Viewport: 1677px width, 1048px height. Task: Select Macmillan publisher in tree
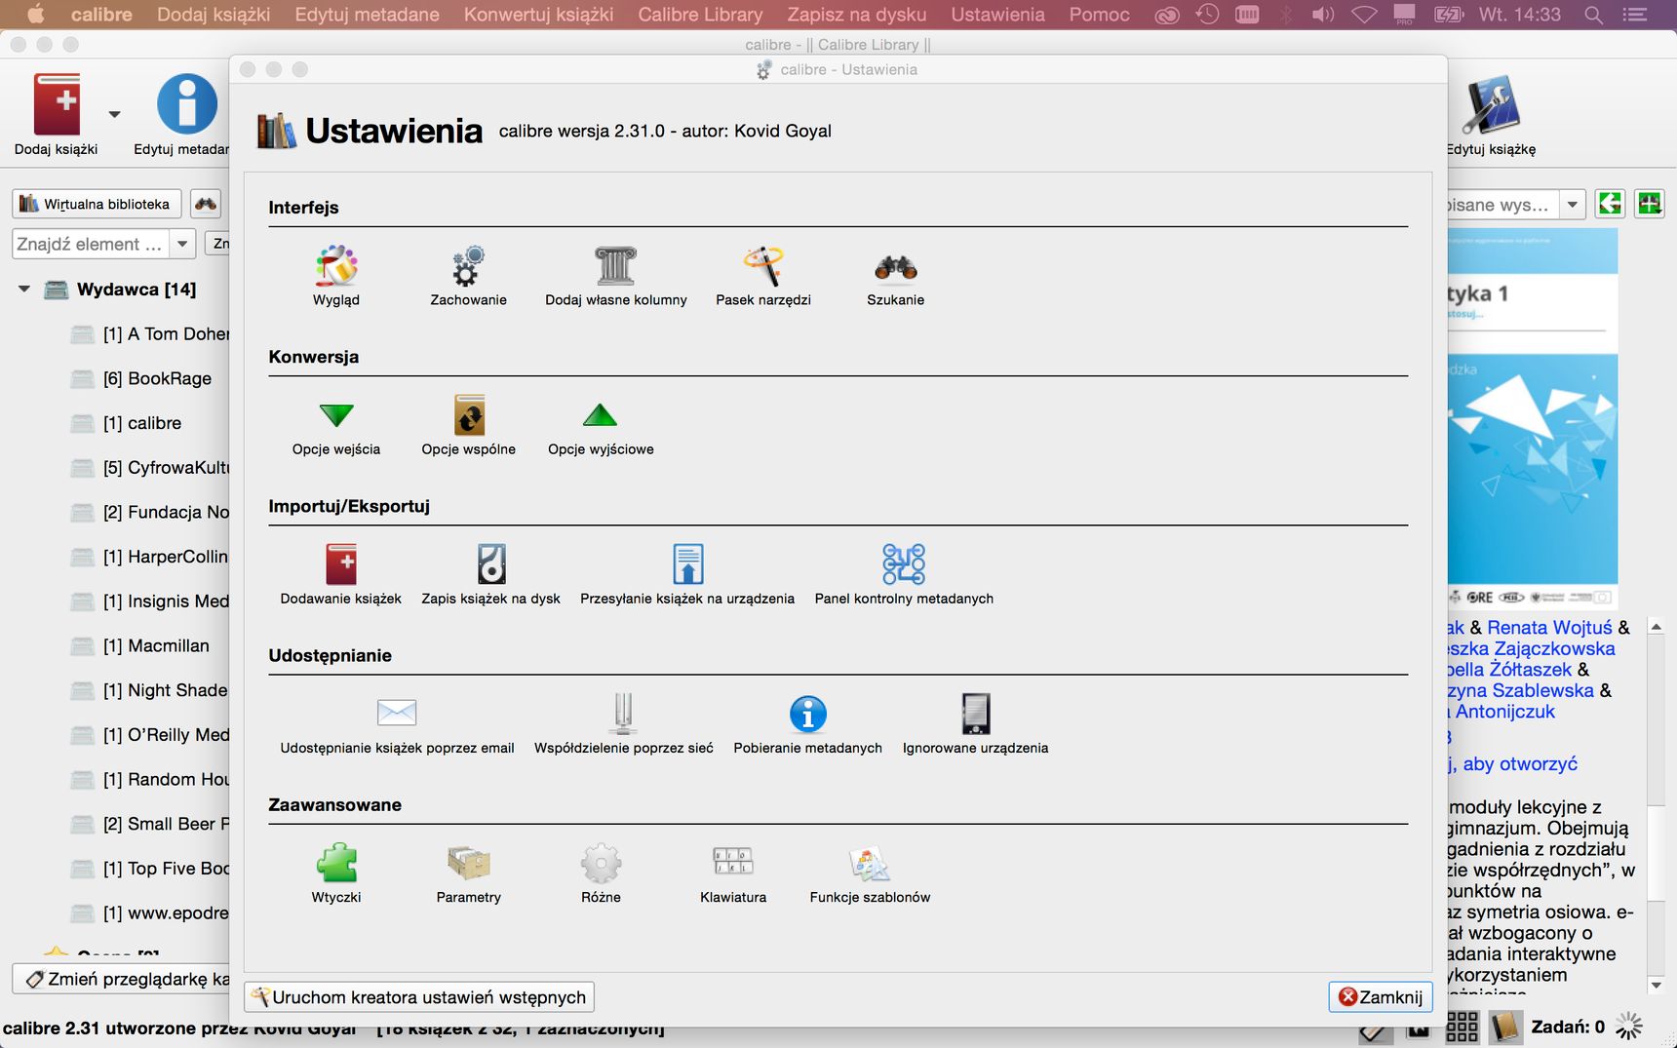click(155, 645)
